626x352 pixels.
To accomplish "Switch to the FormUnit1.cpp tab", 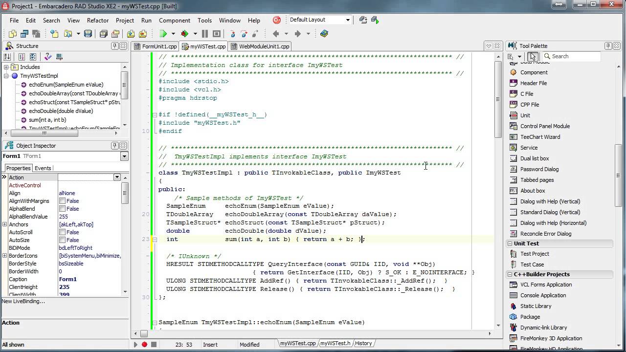I will pyautogui.click(x=156, y=46).
